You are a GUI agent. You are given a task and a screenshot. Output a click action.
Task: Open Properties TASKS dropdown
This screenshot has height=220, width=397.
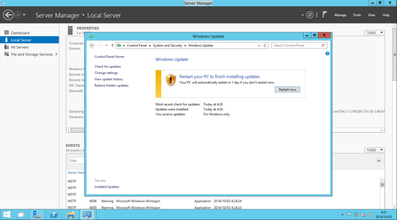[x=375, y=33]
